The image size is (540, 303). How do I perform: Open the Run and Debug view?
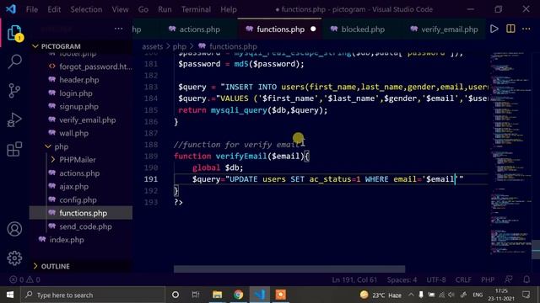pos(14,120)
